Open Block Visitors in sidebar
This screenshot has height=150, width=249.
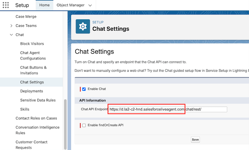click(32, 44)
